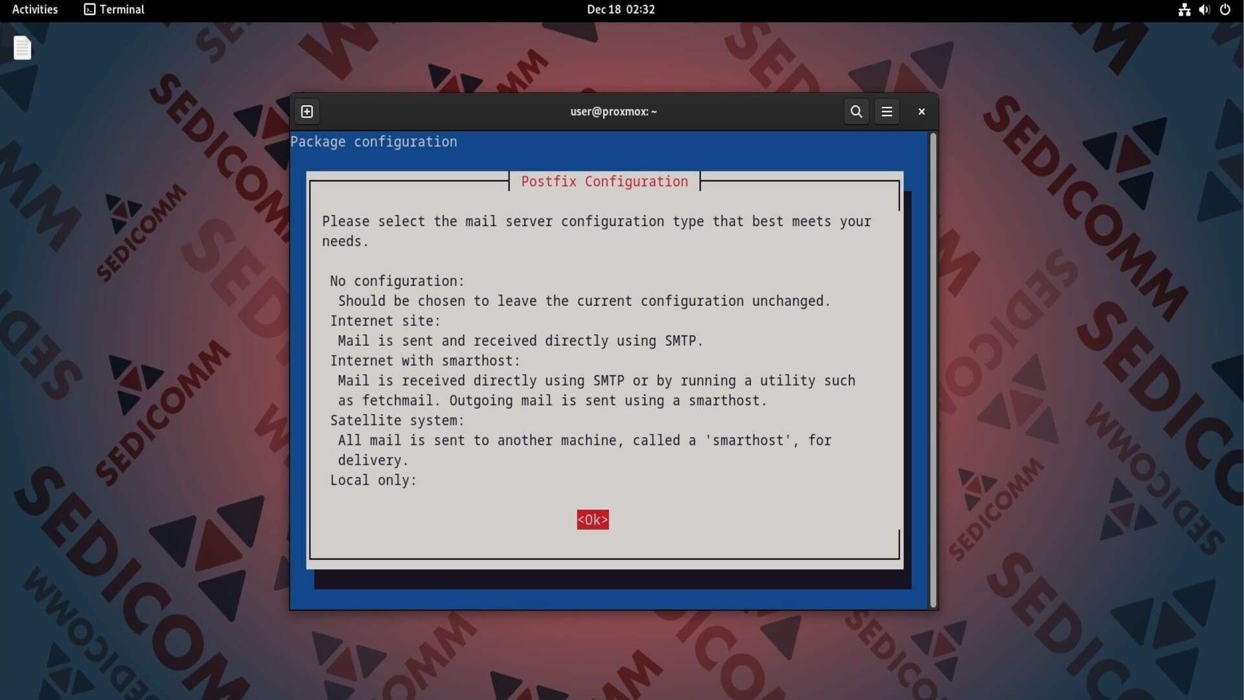The image size is (1244, 700).
Task: Open the terminal hamburger menu
Action: point(886,111)
